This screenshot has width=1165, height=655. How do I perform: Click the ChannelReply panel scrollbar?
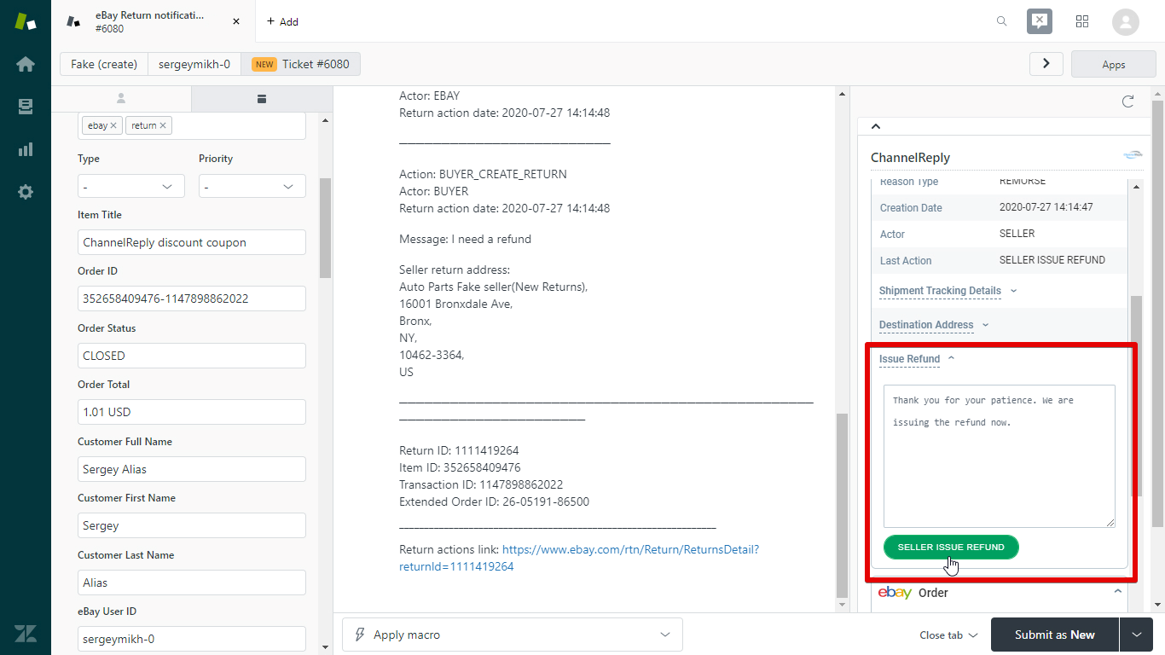tap(1135, 396)
